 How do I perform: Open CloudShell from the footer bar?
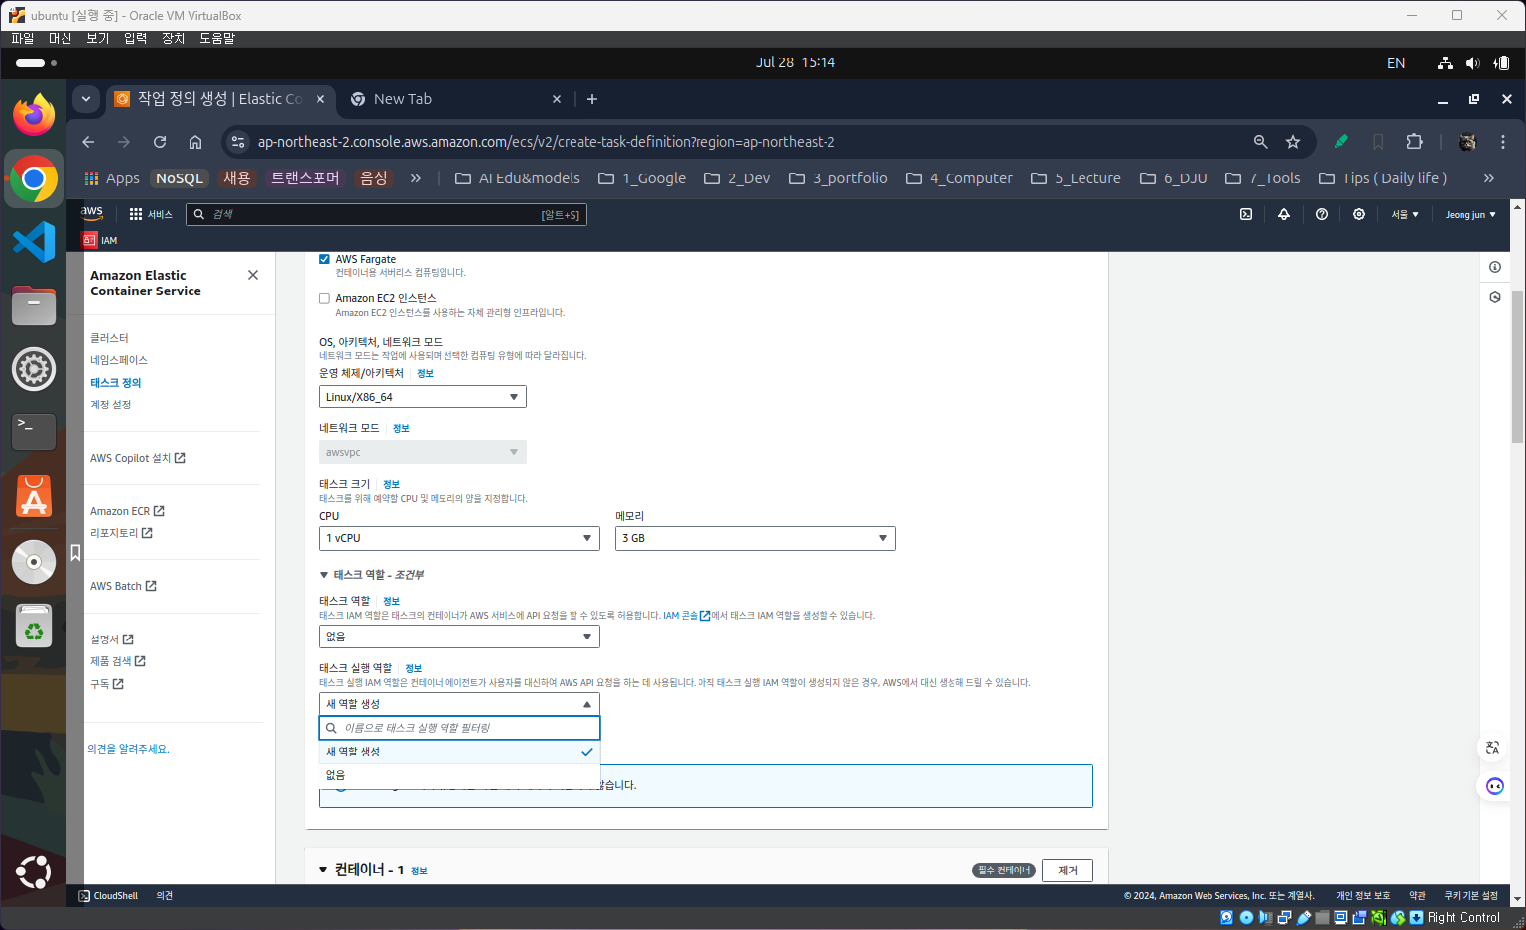108,896
